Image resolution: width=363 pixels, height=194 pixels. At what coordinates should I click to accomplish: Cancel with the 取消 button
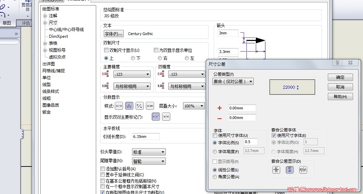[x=340, y=87]
